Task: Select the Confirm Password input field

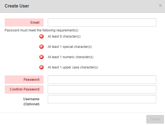Action: [x=102, y=89]
